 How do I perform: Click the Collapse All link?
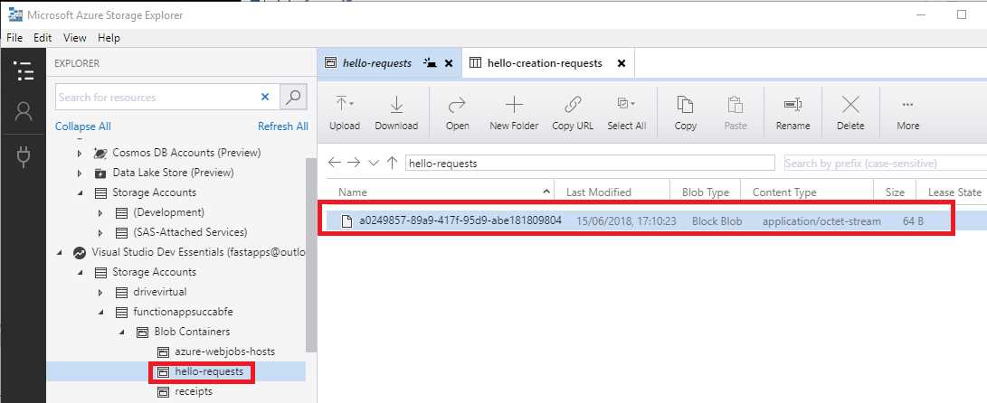83,127
